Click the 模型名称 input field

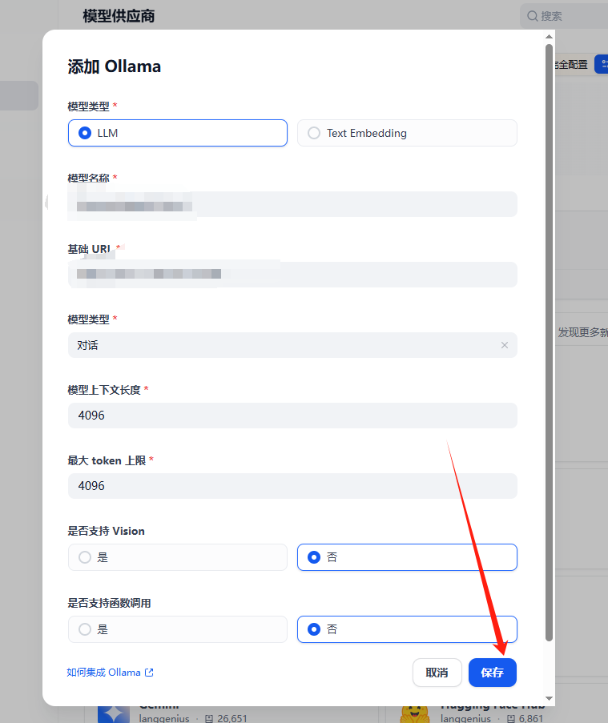click(x=292, y=204)
